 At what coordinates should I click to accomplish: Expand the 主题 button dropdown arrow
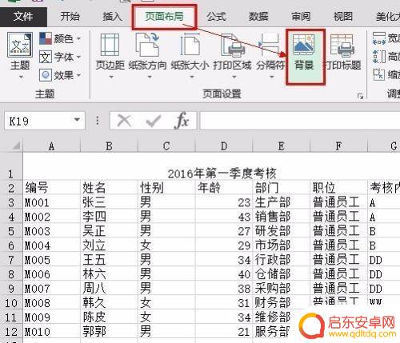click(21, 78)
